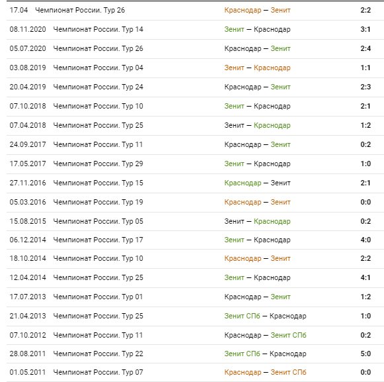
Task: Open the 05.03.2016 Краснодар – Зенит draw
Action: pos(195,202)
